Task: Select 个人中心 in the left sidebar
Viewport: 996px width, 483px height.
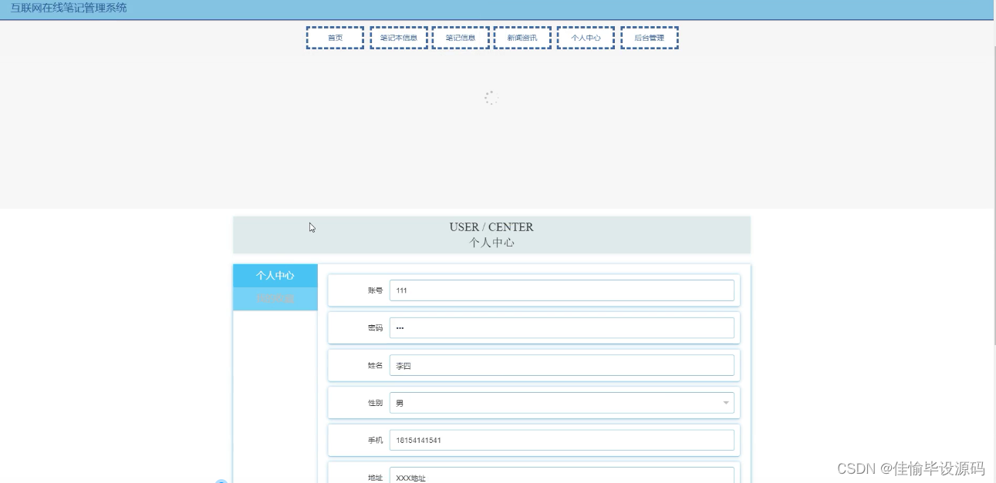Action: point(275,275)
